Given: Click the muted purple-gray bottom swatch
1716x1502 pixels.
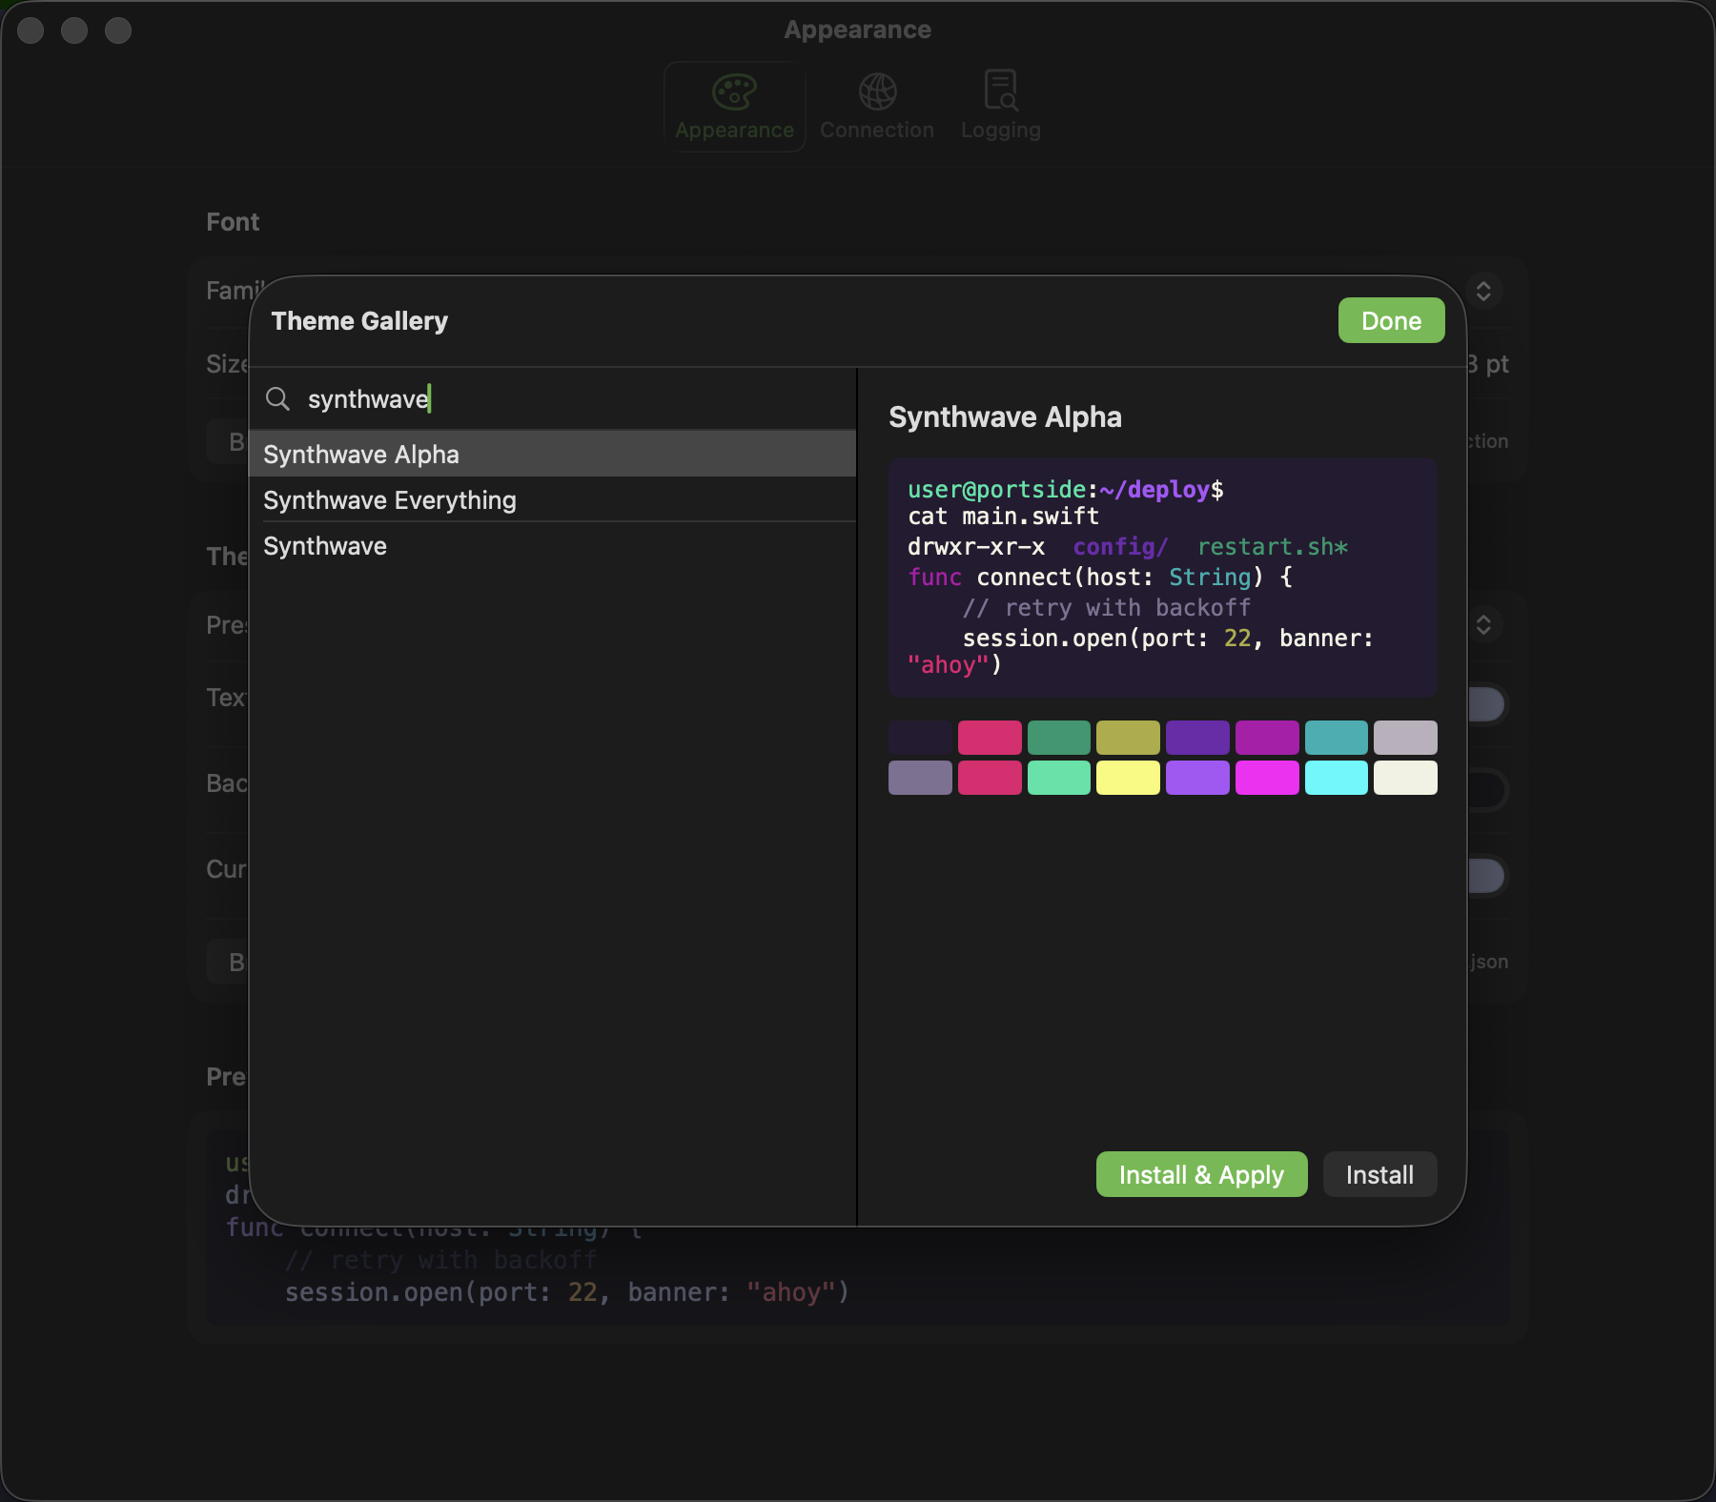Looking at the screenshot, I should click(x=920, y=778).
